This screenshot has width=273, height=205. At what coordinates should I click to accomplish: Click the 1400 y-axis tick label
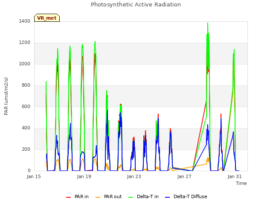coord(25,21)
